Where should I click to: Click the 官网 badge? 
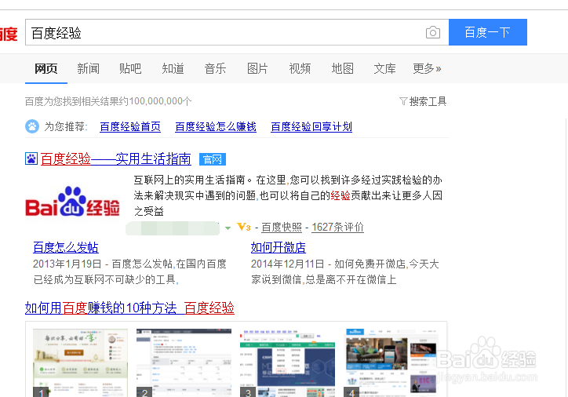[x=213, y=159]
